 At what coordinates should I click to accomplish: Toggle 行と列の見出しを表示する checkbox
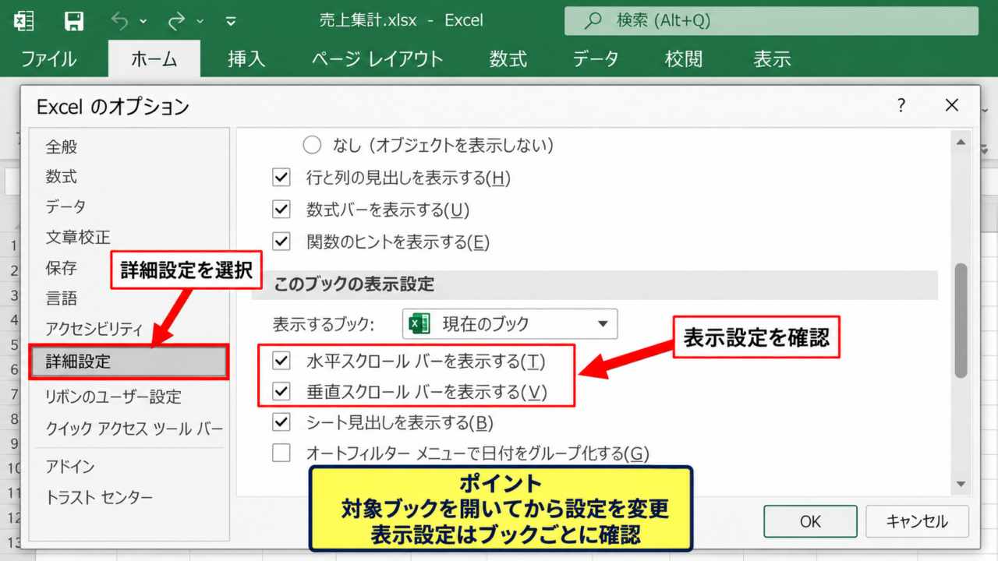[x=281, y=178]
